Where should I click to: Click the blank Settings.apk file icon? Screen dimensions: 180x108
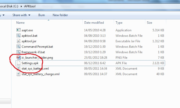pyautogui.click(x=19, y=63)
